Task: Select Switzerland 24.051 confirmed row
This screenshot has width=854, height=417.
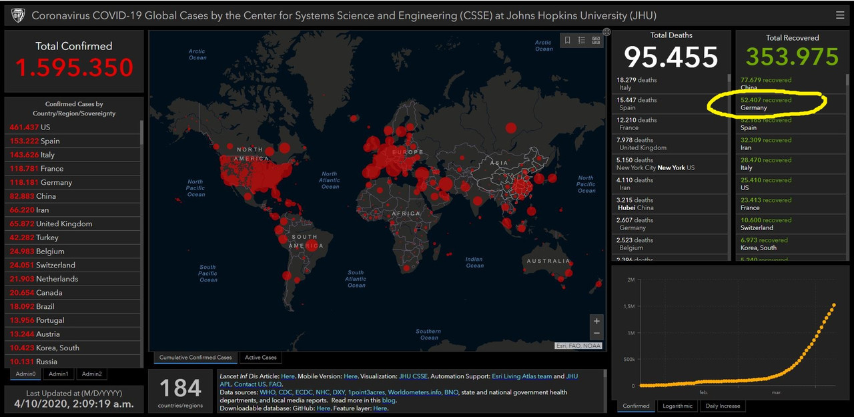Action: [x=73, y=265]
